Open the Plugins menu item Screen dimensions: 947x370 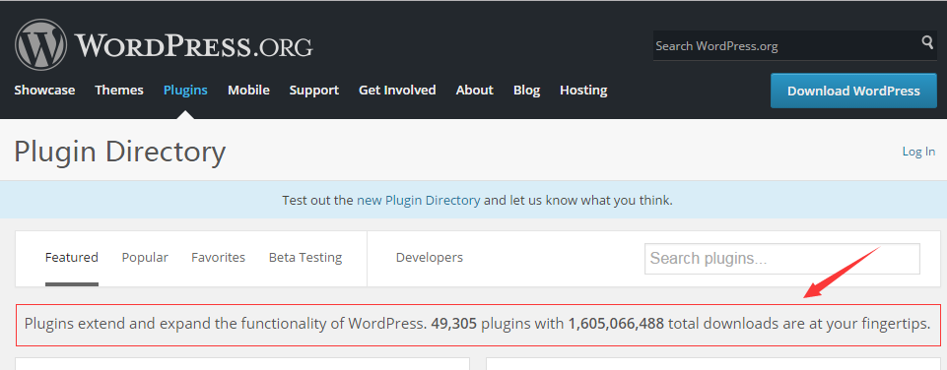click(185, 90)
